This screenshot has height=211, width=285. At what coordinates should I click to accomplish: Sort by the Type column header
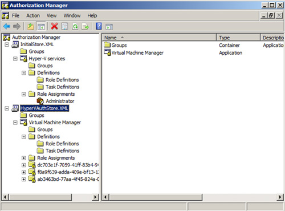click(x=238, y=38)
